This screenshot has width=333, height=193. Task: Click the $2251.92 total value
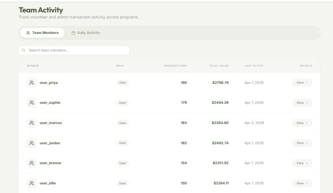coord(221,163)
